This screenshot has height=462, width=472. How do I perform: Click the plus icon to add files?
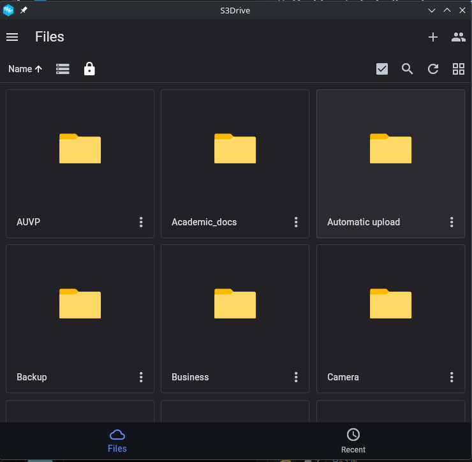click(433, 37)
